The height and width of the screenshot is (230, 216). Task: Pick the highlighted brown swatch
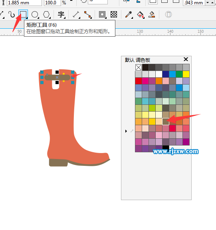166,122
